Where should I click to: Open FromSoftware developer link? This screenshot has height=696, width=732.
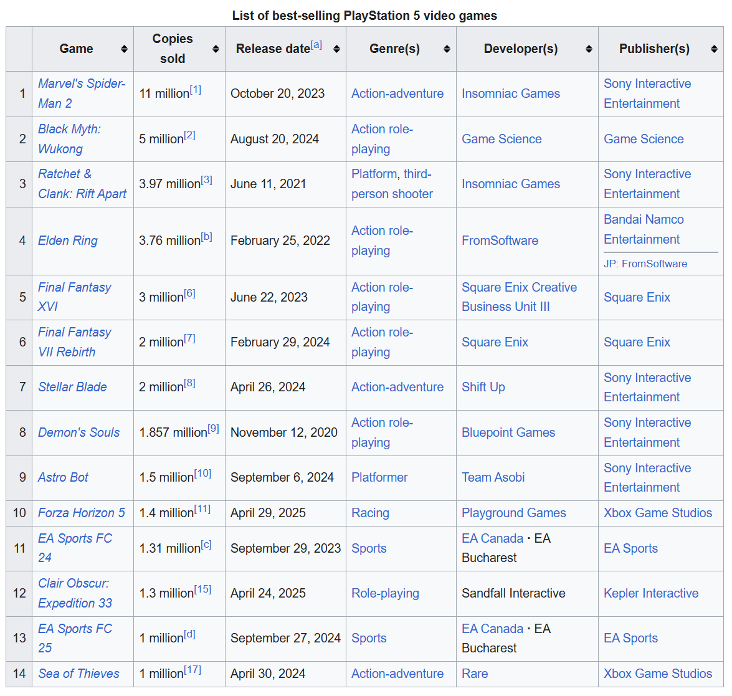pyautogui.click(x=500, y=241)
